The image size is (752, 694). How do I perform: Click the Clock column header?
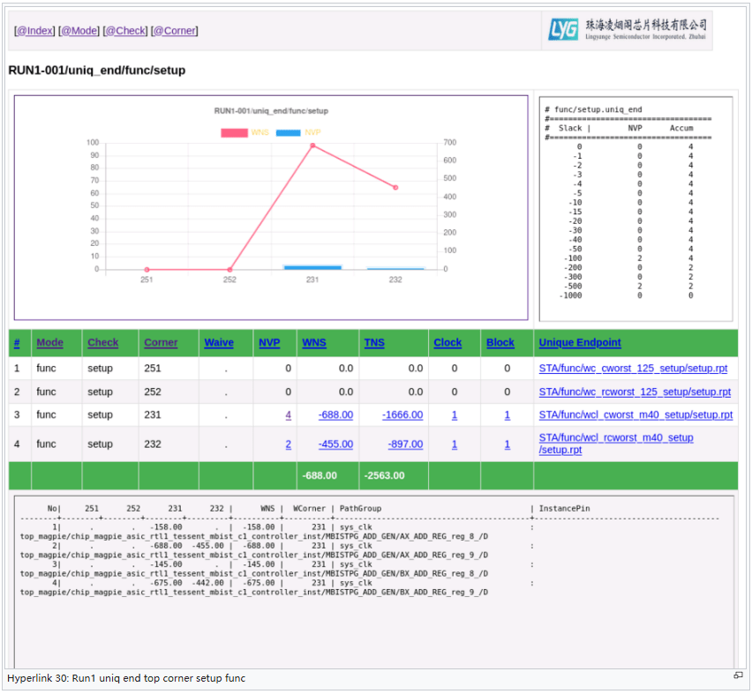pos(447,343)
